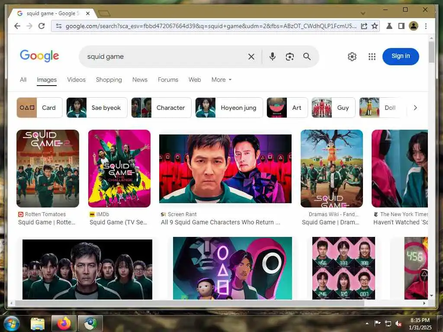The image size is (443, 332).
Task: Show hidden system tray icons
Action: click(367, 323)
